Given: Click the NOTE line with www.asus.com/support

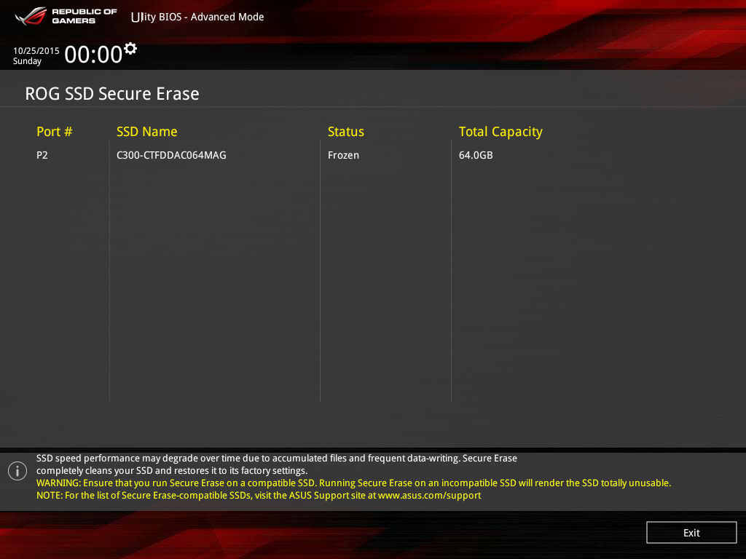Looking at the screenshot, I should coord(259,495).
